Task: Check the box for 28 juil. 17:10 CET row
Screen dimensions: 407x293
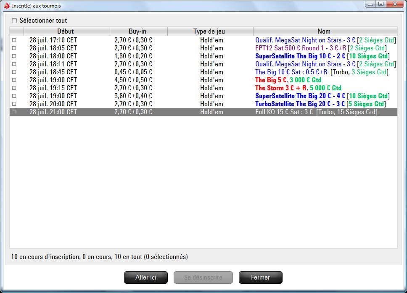Action: click(x=14, y=40)
